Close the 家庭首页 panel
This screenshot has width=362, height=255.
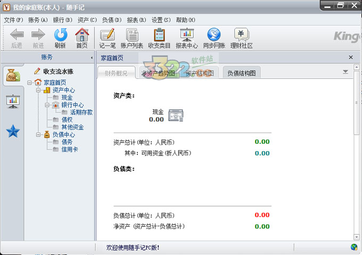click(x=351, y=57)
